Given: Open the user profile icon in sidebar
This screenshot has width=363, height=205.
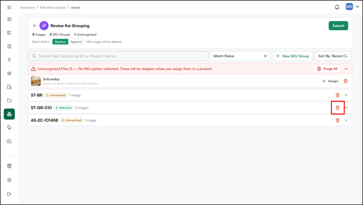Looking at the screenshot, I should coord(9,60).
